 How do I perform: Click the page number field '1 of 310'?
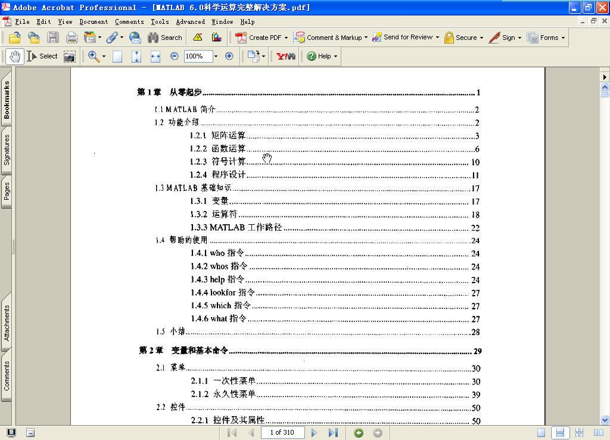(282, 432)
